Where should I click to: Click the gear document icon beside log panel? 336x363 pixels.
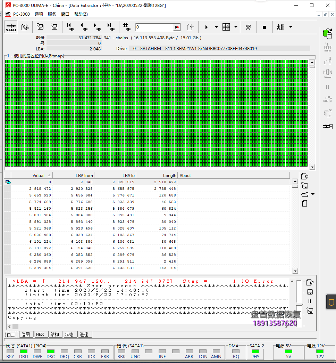click(310, 282)
